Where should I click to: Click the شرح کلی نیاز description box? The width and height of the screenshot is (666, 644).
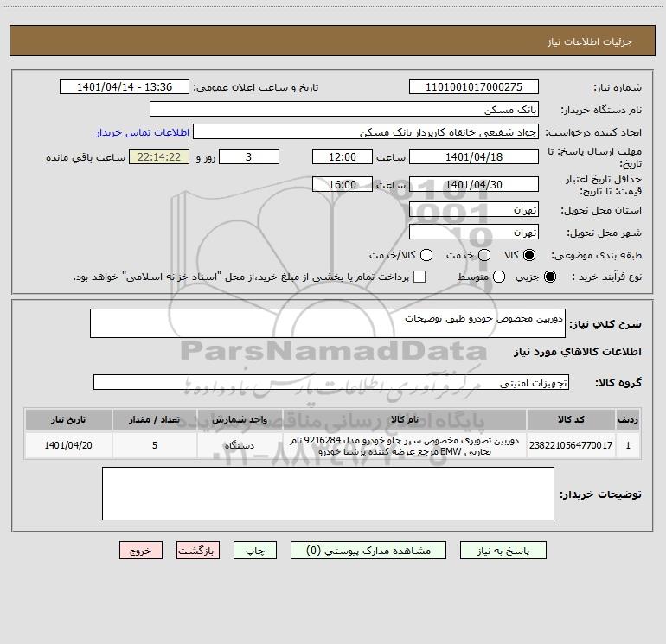click(x=328, y=323)
